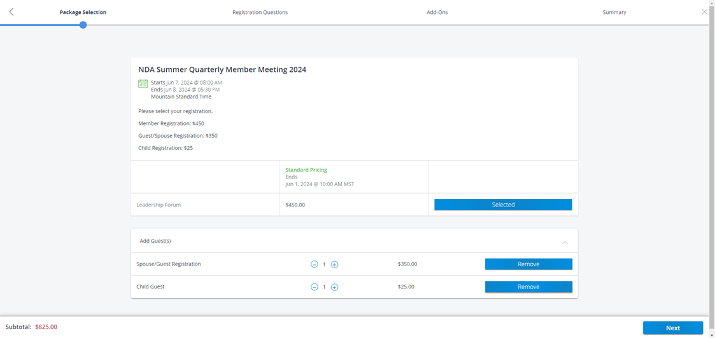
Task: Click the calendar icon beside event dates
Action: coord(143,84)
